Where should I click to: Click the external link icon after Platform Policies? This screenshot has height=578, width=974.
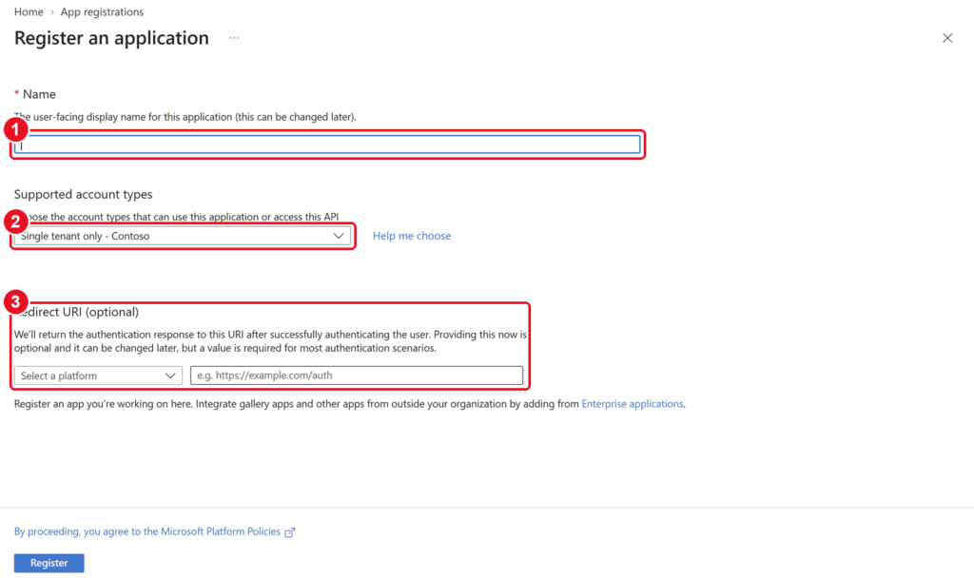[x=289, y=532]
